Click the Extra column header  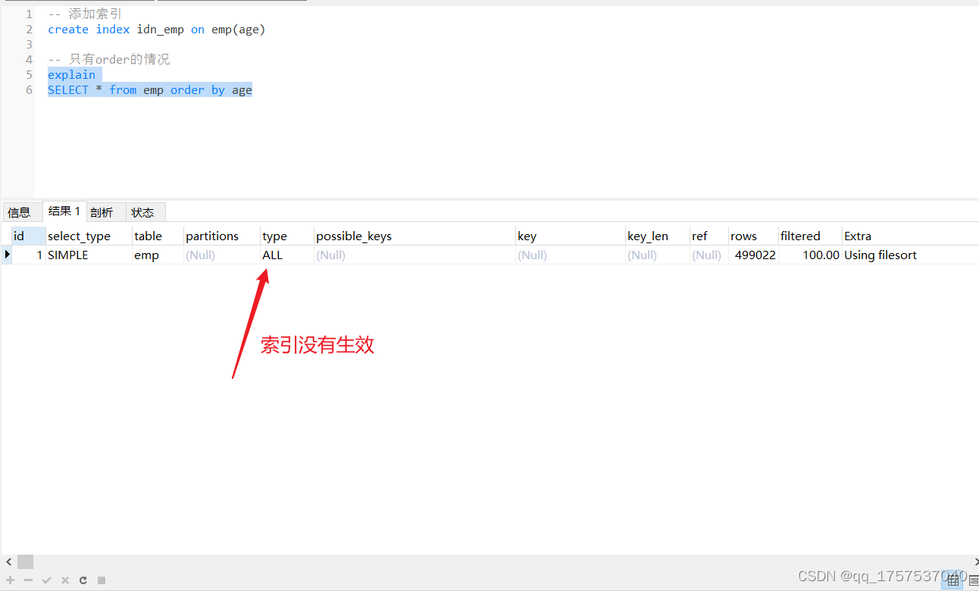click(x=909, y=236)
